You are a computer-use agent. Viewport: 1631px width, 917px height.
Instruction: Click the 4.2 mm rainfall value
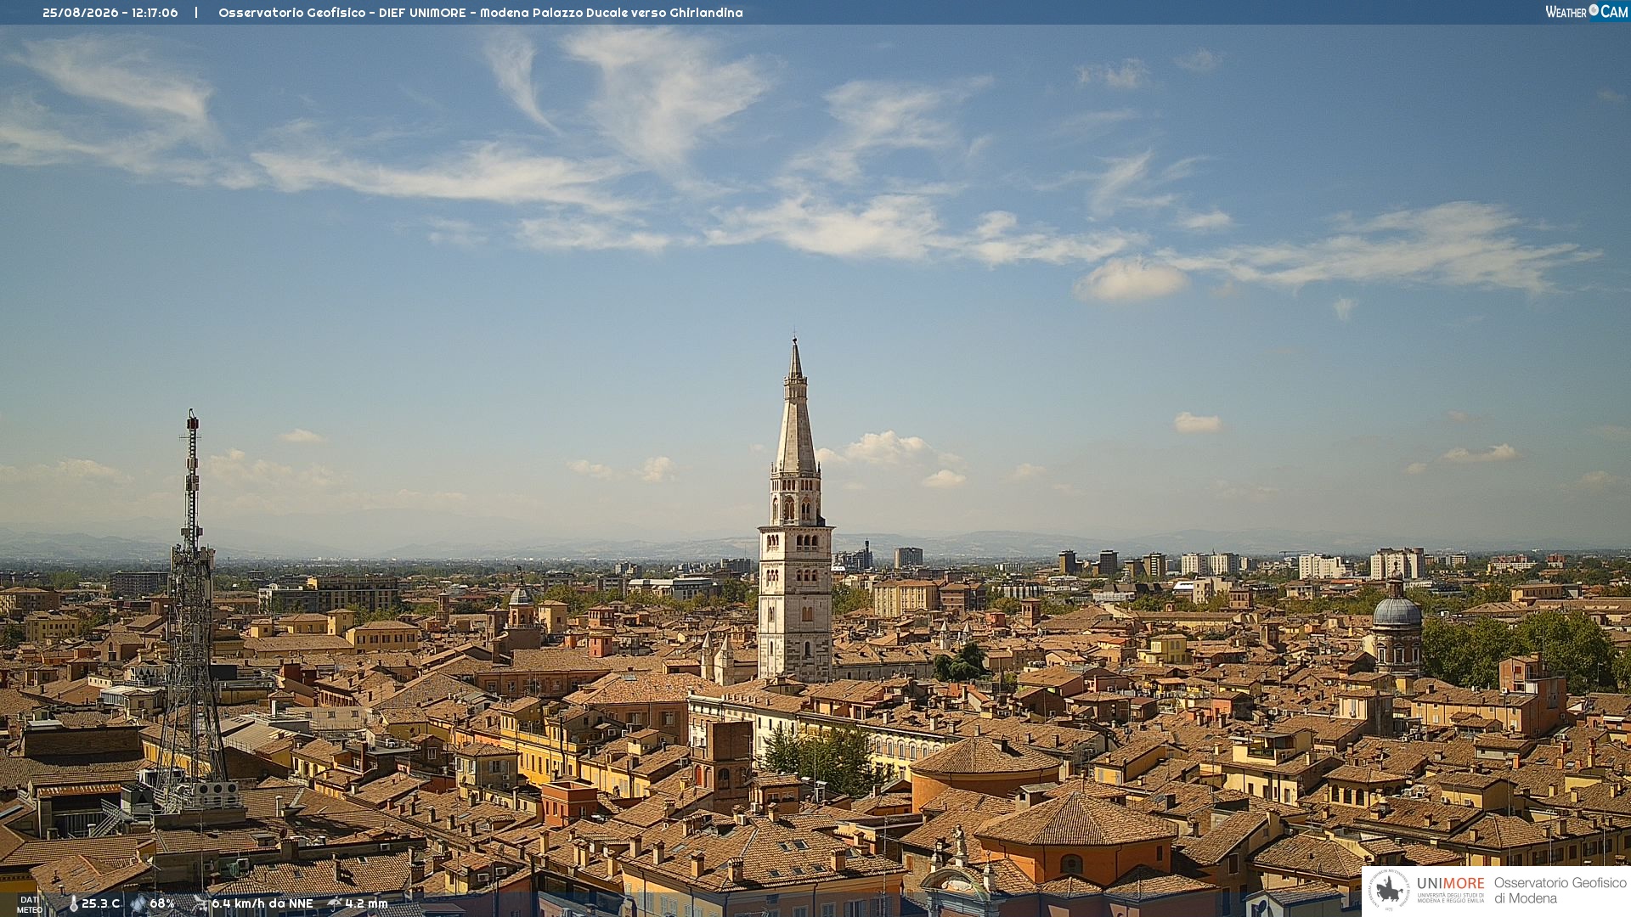tap(366, 904)
